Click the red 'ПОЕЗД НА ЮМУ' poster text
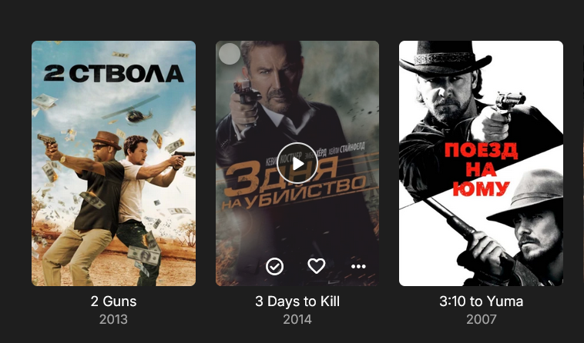Viewport: 584px width, 343px height. (x=481, y=169)
